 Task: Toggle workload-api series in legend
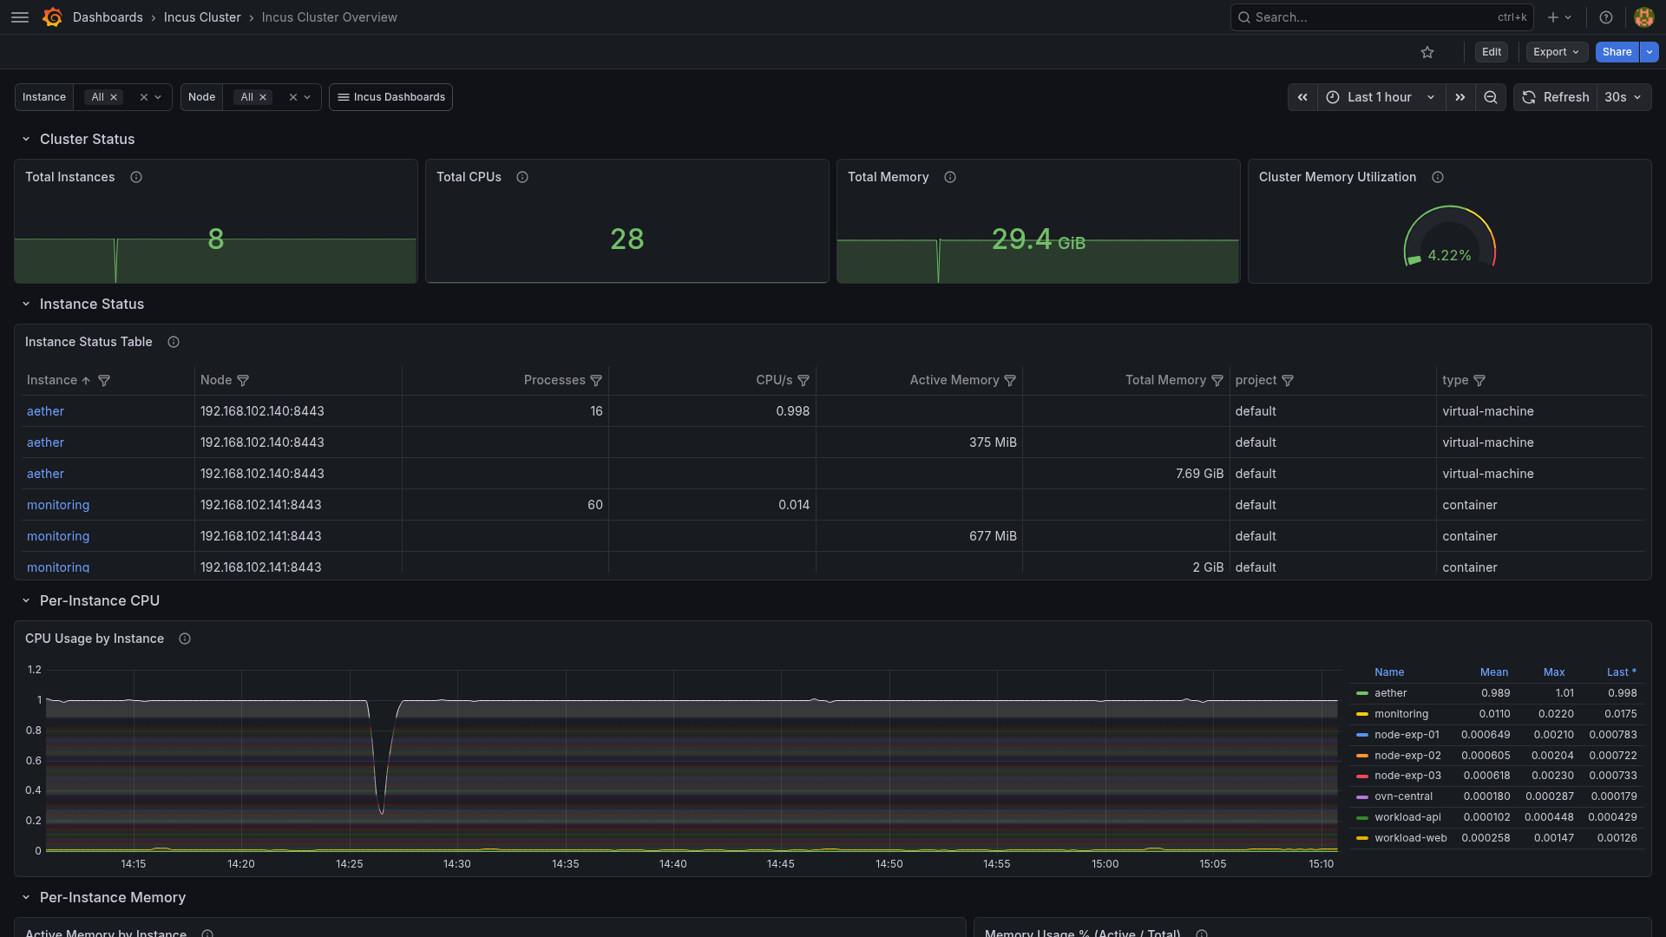tap(1407, 817)
